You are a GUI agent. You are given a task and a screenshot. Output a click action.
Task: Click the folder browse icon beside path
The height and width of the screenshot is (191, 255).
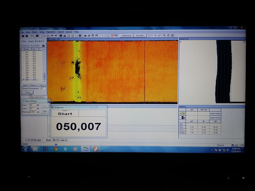pos(43,46)
